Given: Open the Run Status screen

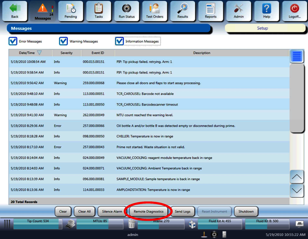Looking at the screenshot, I should (x=126, y=11).
